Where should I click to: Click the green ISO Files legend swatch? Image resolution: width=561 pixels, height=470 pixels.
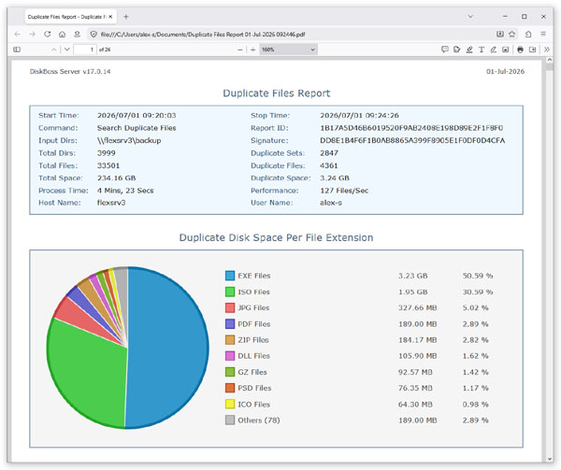pos(230,292)
